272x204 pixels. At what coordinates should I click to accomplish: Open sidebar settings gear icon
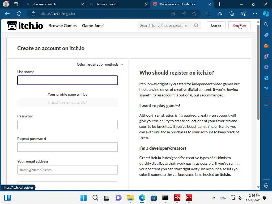(x=266, y=185)
